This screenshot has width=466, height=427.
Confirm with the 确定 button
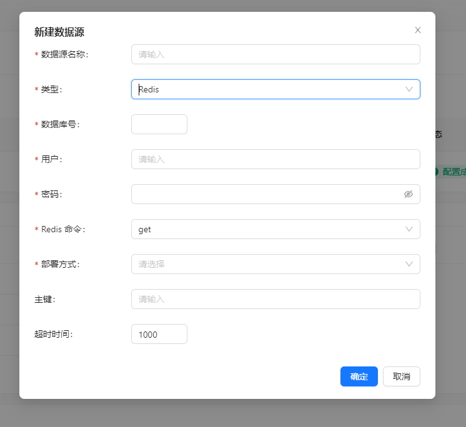[x=359, y=376]
